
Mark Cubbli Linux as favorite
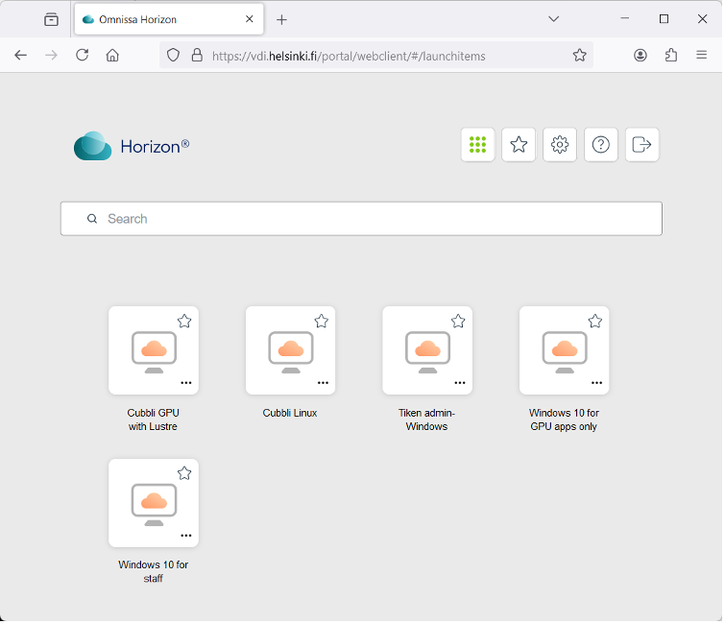(x=323, y=322)
